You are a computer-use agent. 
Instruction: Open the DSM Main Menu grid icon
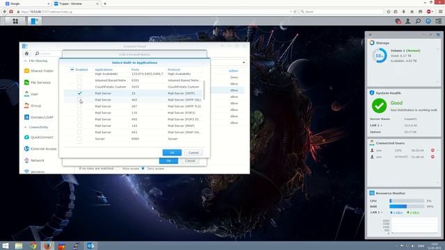point(15,21)
